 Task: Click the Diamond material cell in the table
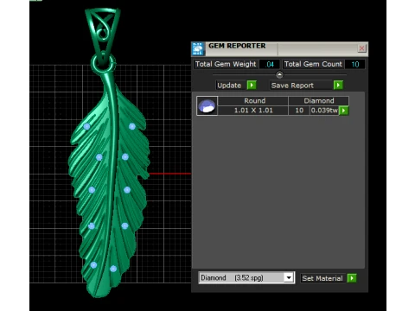click(318, 101)
